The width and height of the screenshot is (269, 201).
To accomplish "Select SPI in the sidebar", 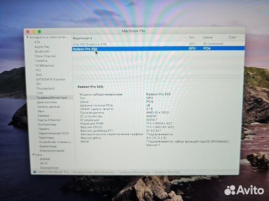I will click(x=39, y=84).
